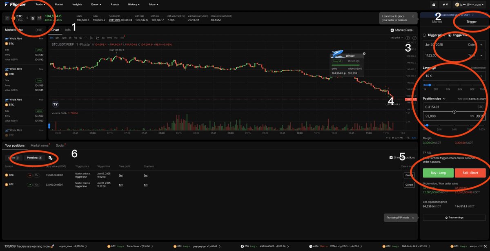The height and width of the screenshot is (251, 490).
Task: Switch to the Info tab
Action: (x=68, y=30)
